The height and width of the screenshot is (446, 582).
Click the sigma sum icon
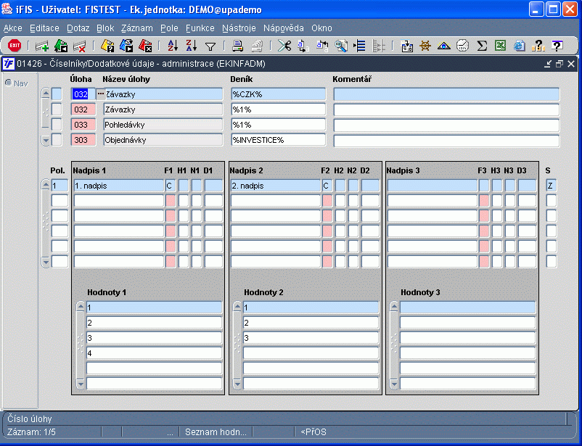pos(482,46)
